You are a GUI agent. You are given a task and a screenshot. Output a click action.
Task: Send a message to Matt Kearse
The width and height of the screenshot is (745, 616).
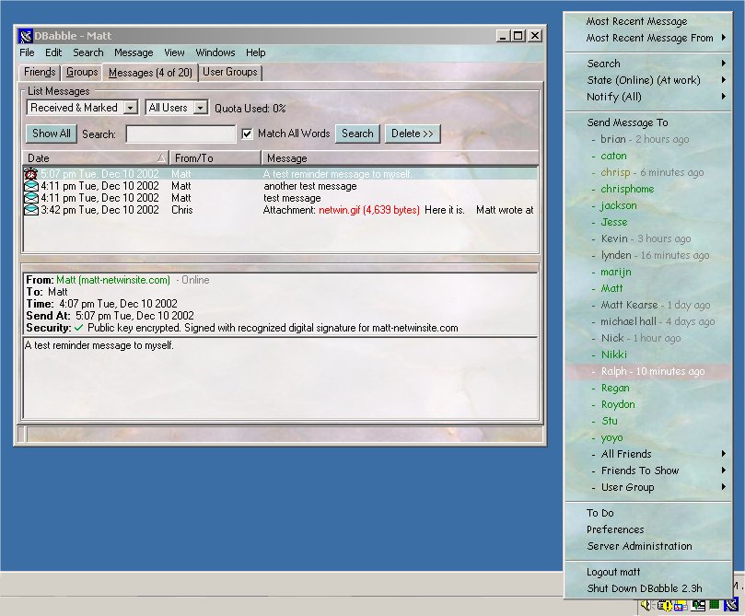point(649,305)
